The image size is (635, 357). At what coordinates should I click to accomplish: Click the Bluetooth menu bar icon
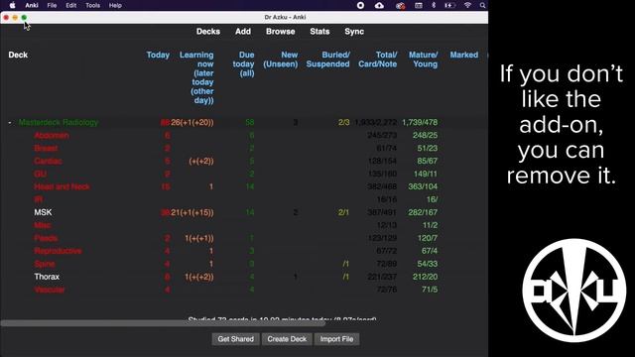(x=434, y=5)
